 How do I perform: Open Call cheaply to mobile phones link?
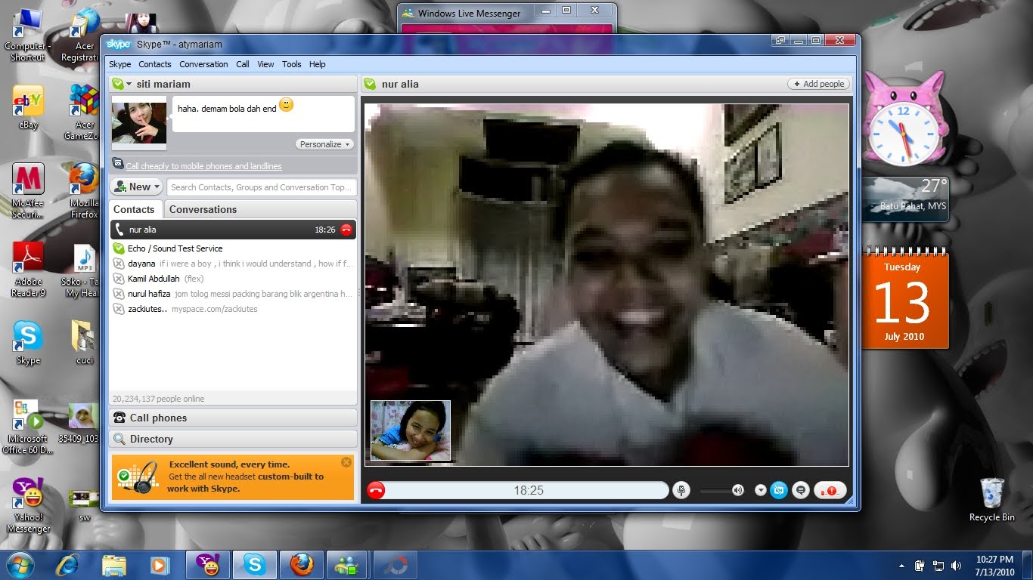203,166
